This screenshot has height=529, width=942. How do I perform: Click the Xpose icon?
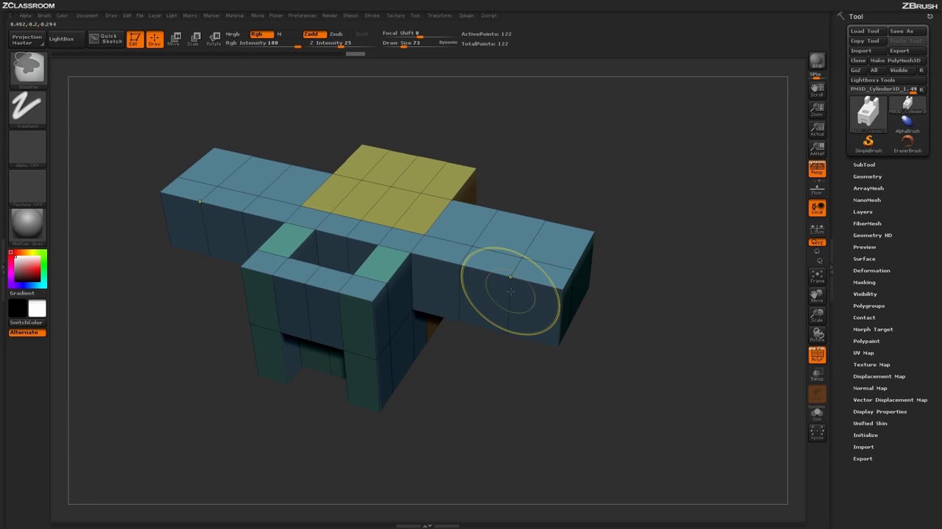coord(817,433)
